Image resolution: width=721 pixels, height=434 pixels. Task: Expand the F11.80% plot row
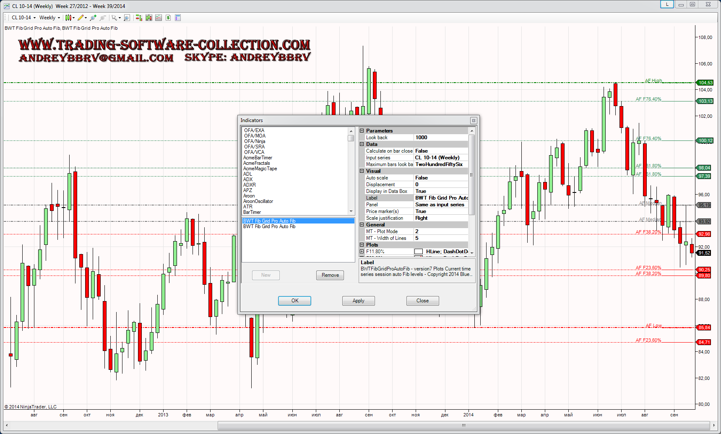(362, 252)
